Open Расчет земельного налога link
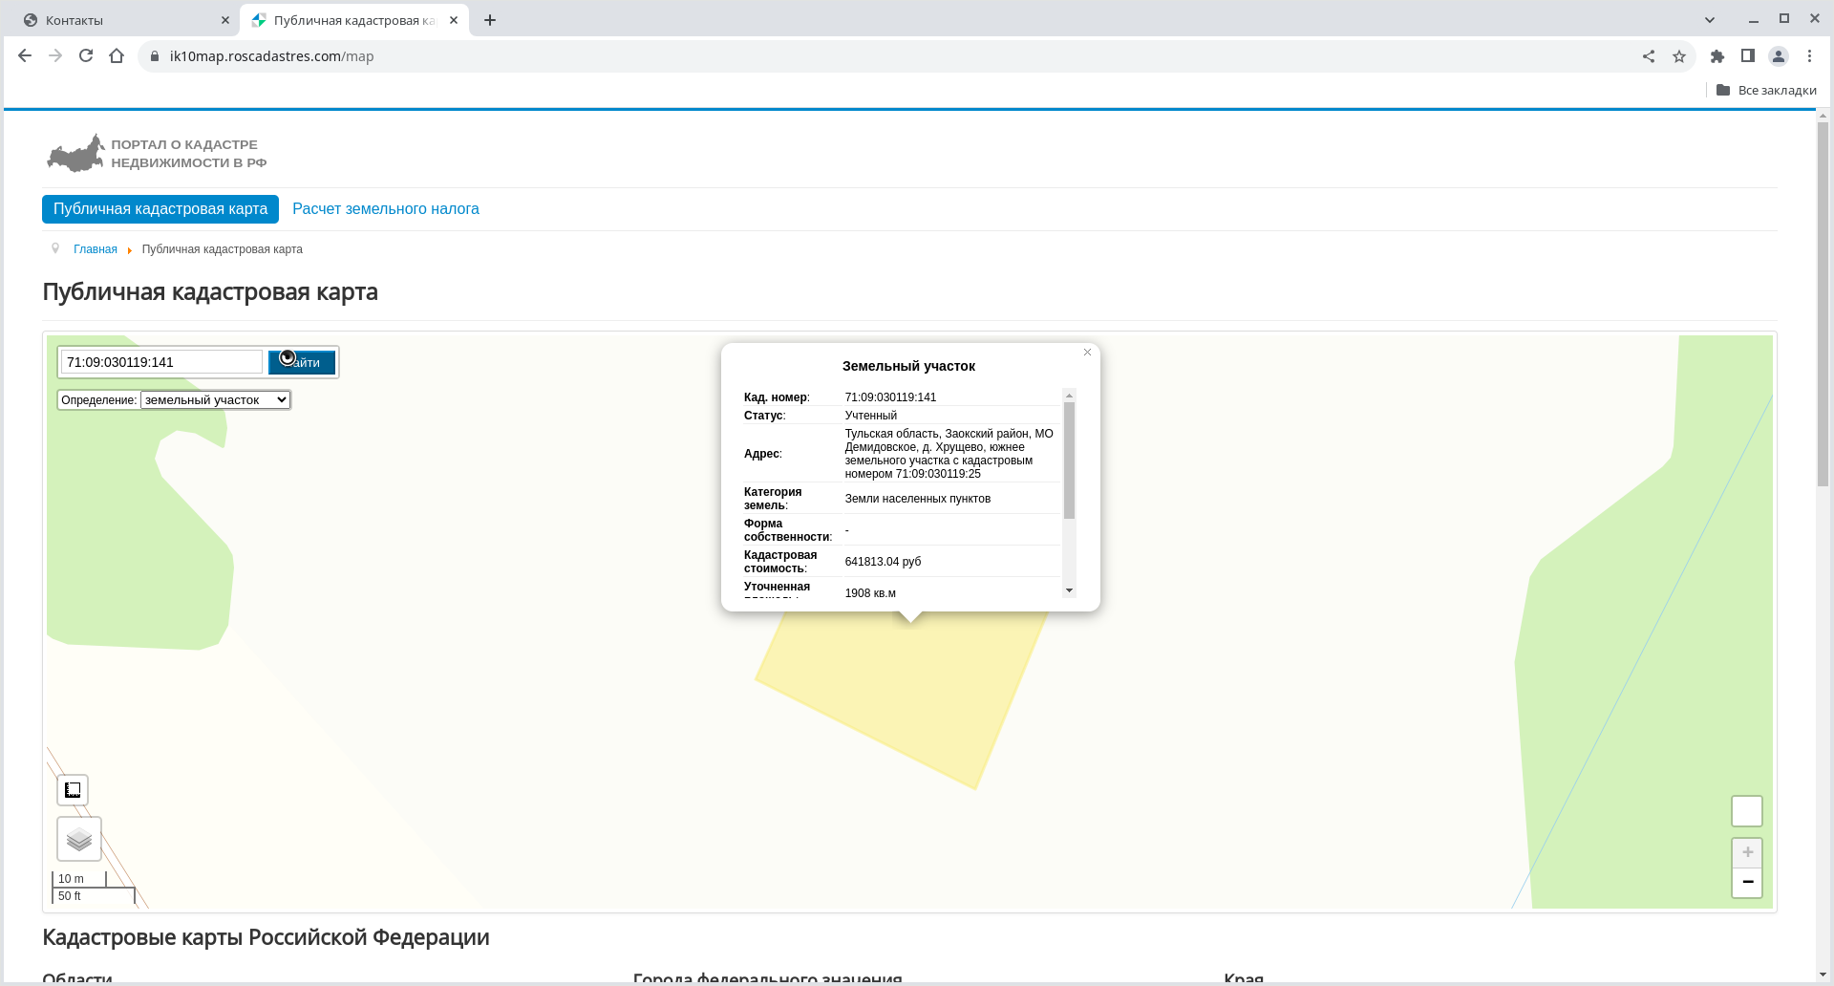 point(385,209)
